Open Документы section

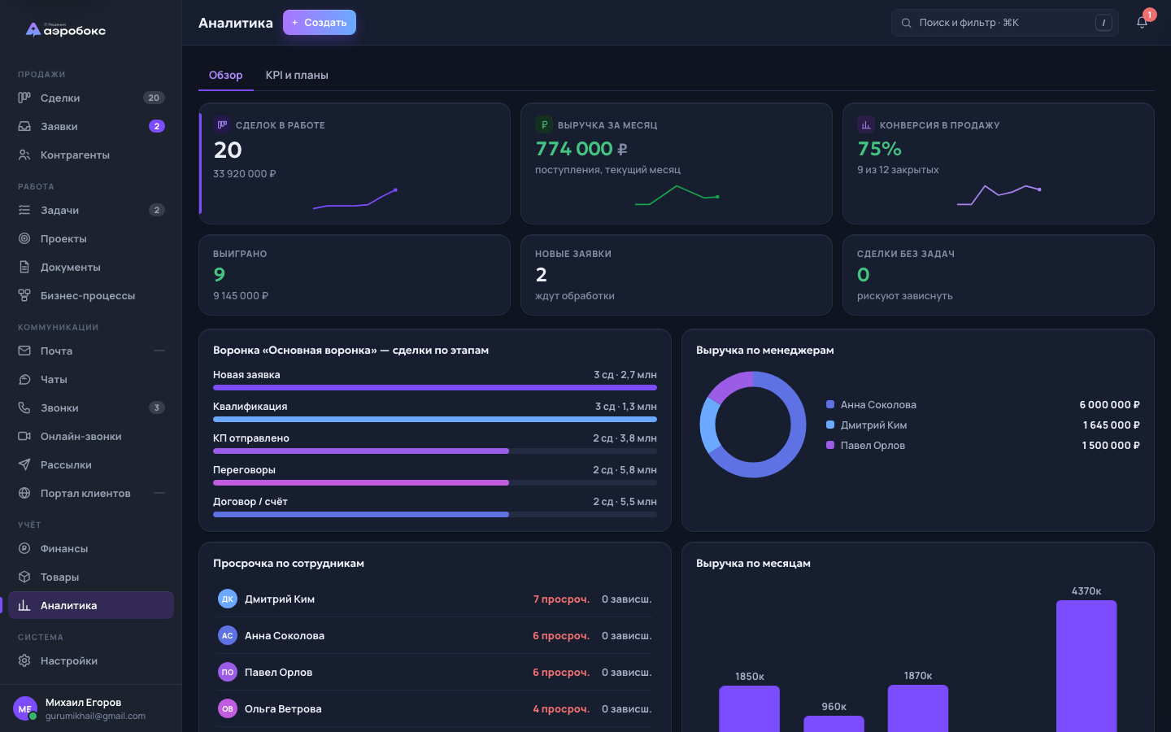(91, 267)
